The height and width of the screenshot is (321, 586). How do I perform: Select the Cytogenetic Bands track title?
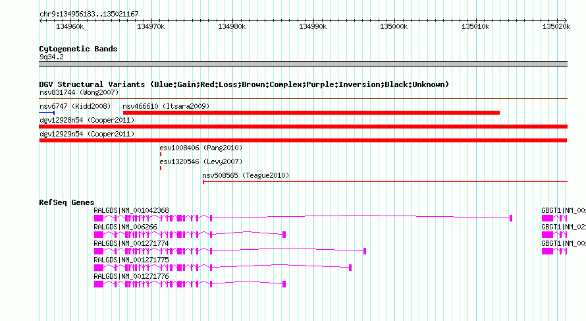point(78,49)
